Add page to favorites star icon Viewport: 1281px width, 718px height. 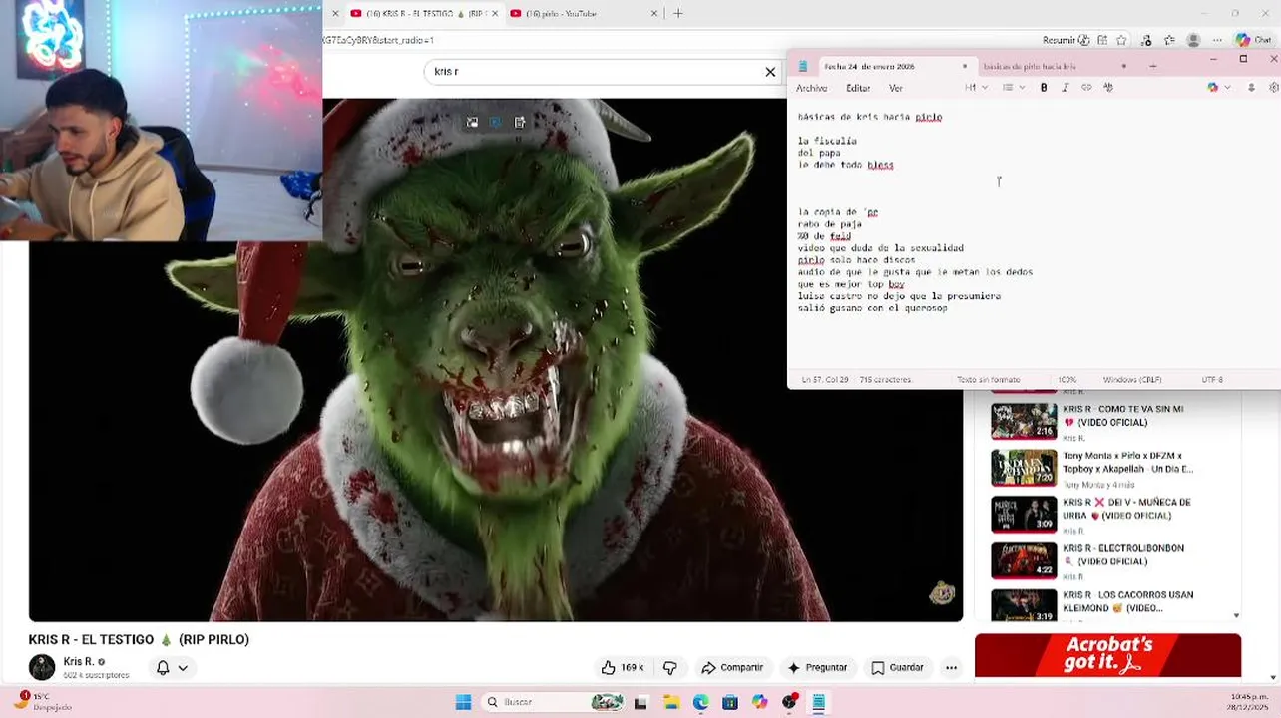pyautogui.click(x=1121, y=40)
